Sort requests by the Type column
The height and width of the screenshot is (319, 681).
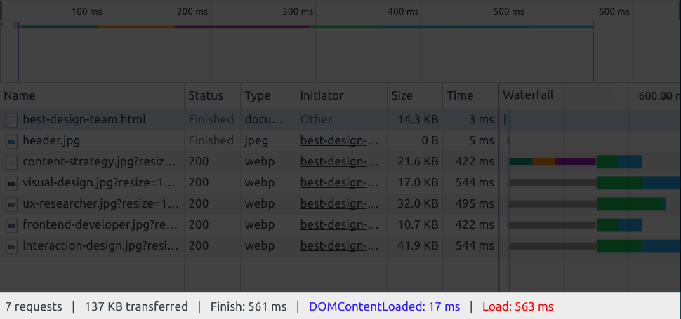258,96
